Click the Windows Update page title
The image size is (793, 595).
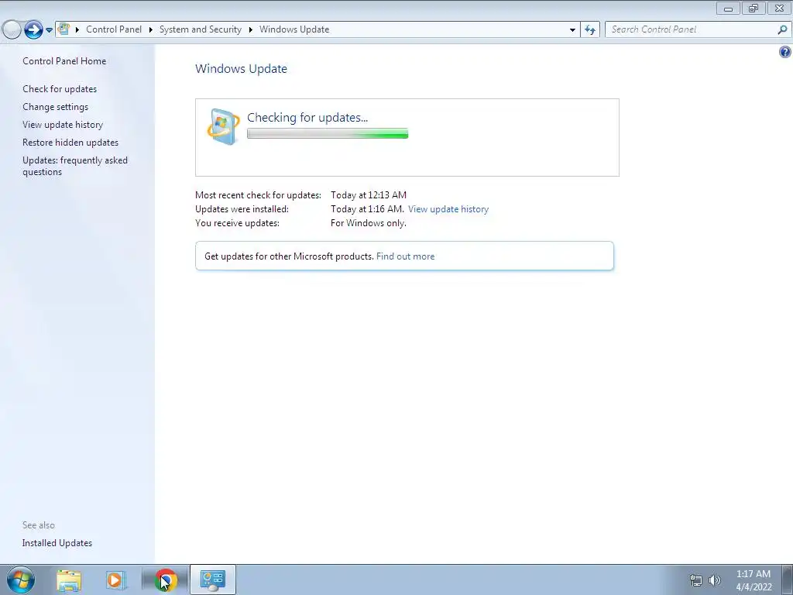(x=242, y=69)
